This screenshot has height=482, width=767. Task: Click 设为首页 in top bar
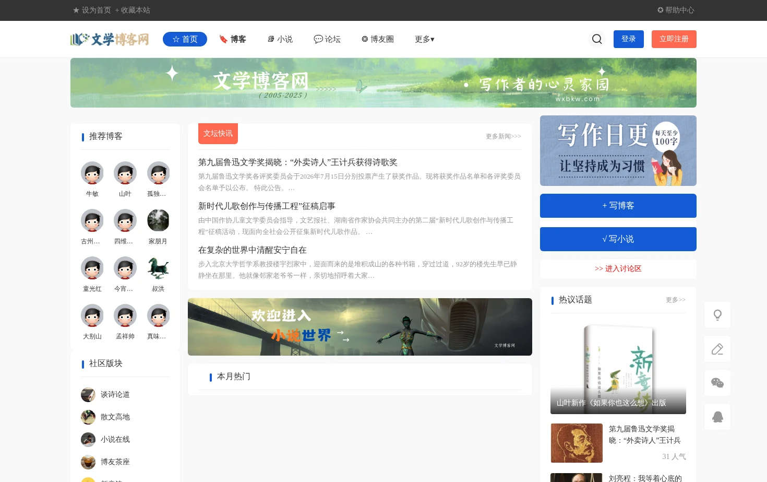[x=92, y=10]
